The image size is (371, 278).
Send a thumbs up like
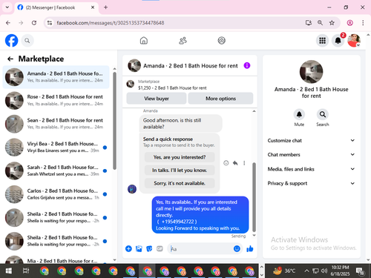pyautogui.click(x=250, y=248)
